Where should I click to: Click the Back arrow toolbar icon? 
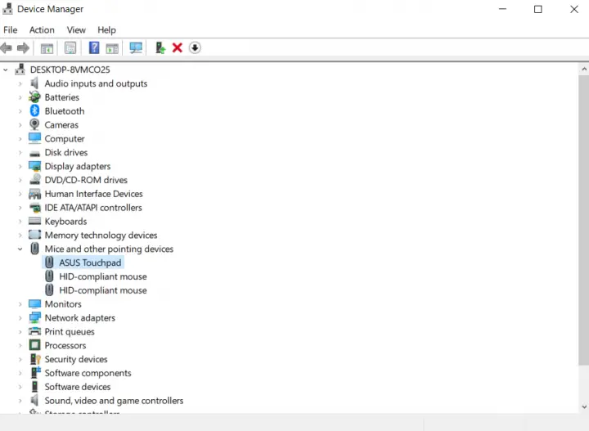coord(6,48)
